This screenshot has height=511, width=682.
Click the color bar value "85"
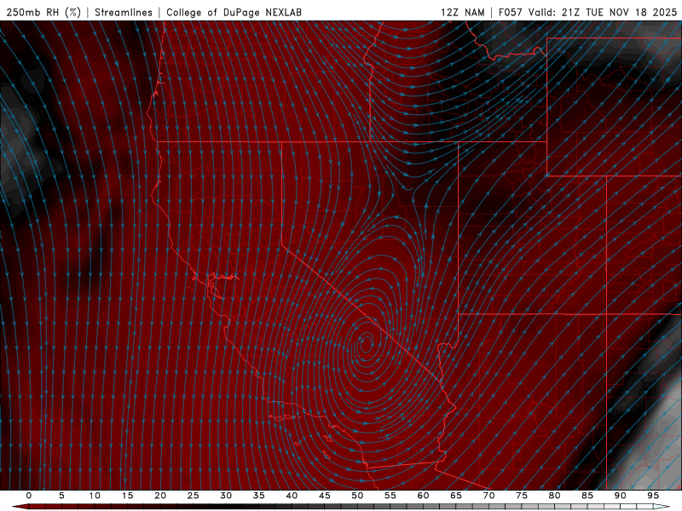587,496
